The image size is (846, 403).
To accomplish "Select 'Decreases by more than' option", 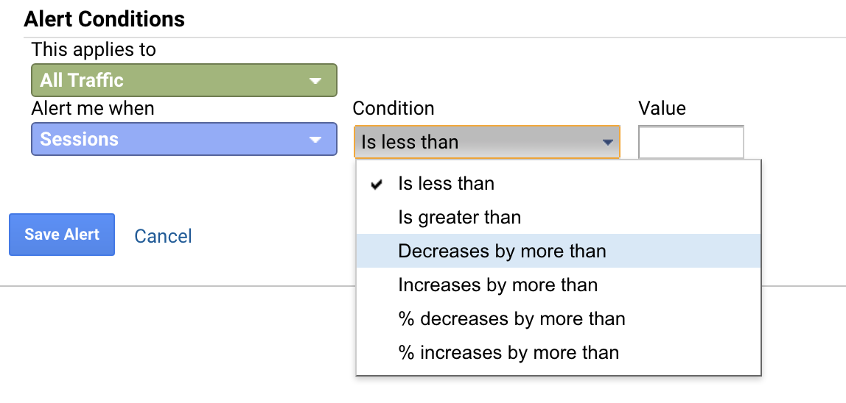I will (502, 252).
